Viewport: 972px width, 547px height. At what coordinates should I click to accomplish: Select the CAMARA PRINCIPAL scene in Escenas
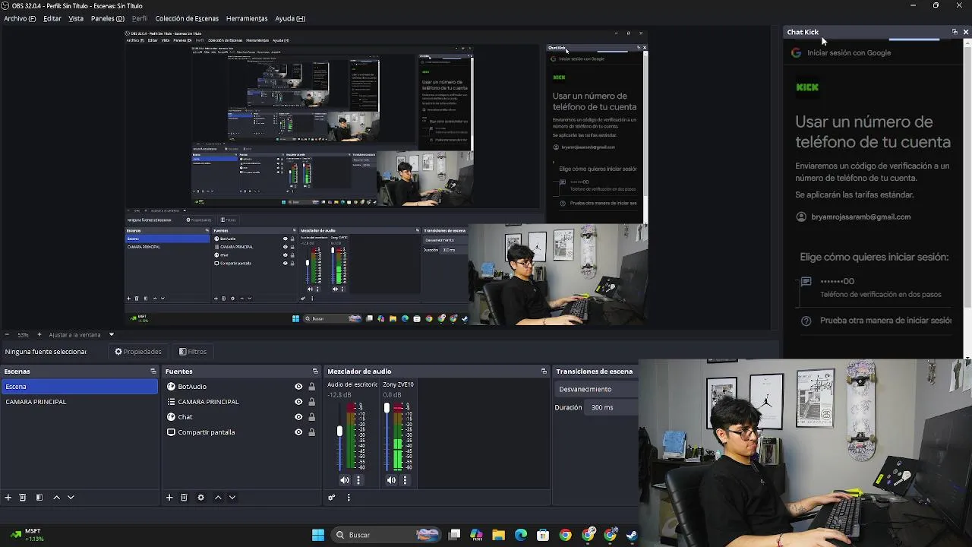[x=79, y=402]
